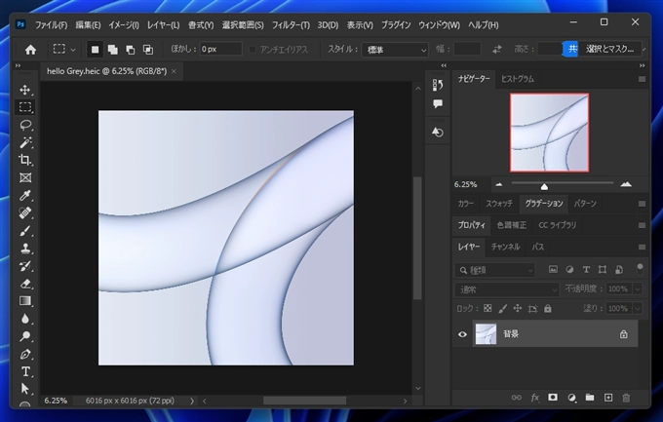Image resolution: width=663 pixels, height=422 pixels.
Task: Open the Learn panel icon
Action: click(x=438, y=133)
